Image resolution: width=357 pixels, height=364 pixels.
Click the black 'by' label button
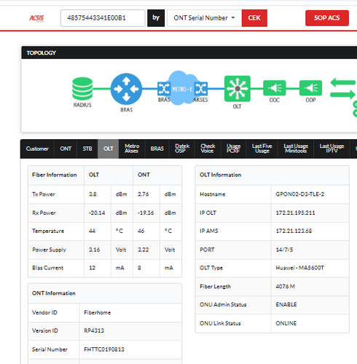pos(156,18)
